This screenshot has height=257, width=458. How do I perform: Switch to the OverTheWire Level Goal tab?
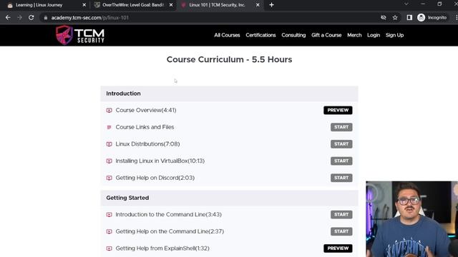[x=133, y=5]
